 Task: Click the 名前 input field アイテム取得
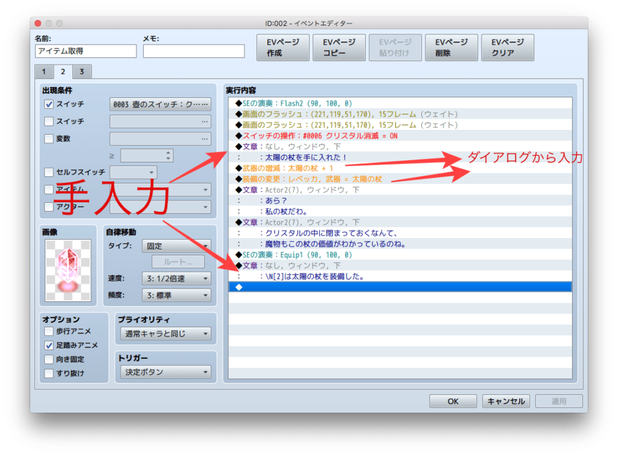[x=86, y=51]
